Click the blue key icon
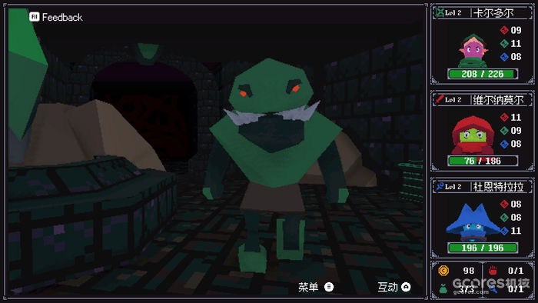Screen dimensions: 538x303 tap(493, 288)
